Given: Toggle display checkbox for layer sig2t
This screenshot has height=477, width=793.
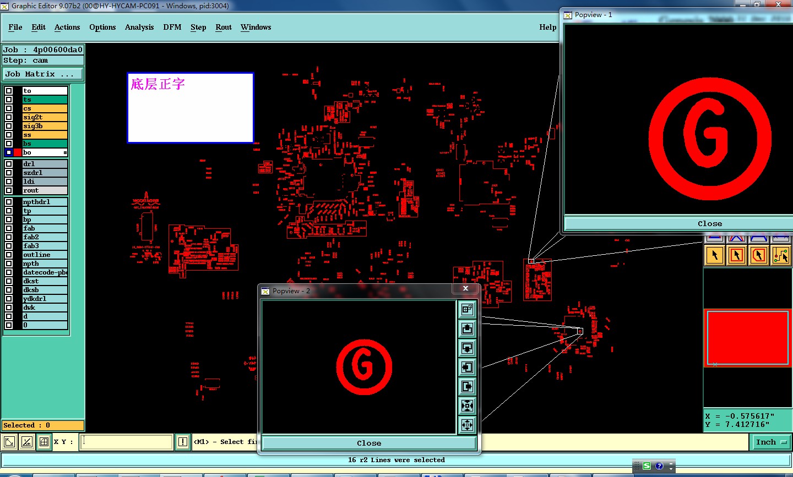Looking at the screenshot, I should [9, 117].
